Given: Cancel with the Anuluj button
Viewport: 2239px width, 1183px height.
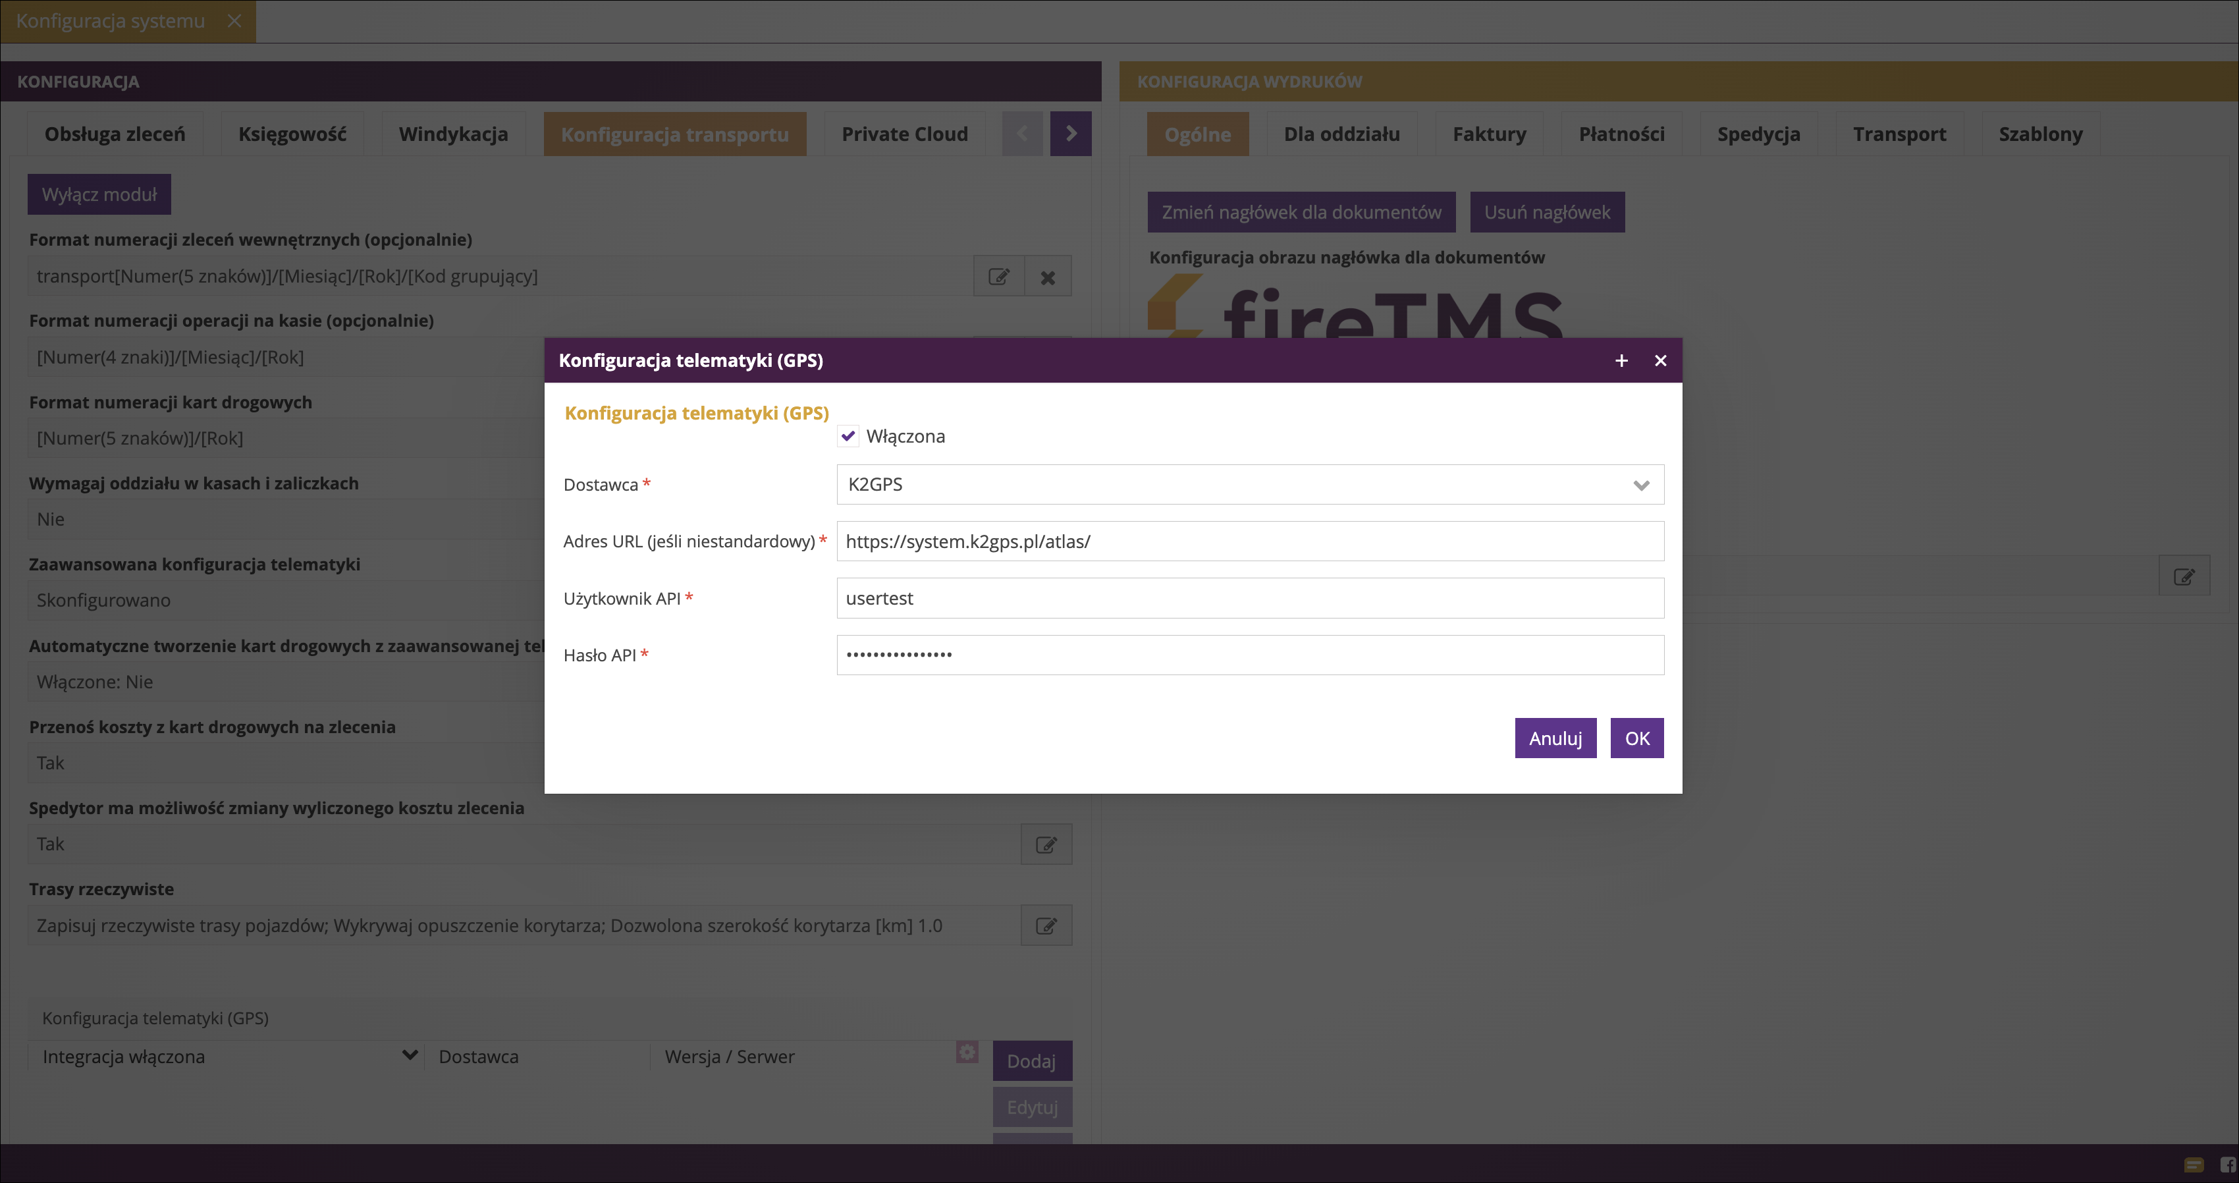Looking at the screenshot, I should click(1555, 738).
